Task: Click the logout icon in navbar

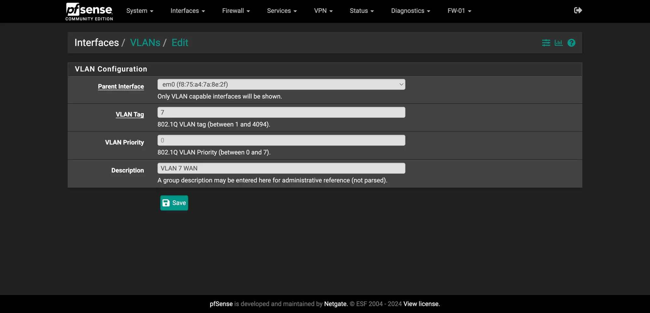Action: point(578,10)
